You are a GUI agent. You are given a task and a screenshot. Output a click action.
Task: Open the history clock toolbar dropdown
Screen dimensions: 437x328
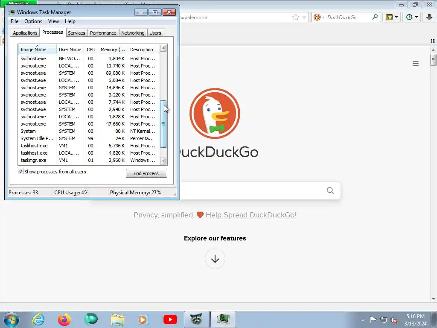click(412, 17)
